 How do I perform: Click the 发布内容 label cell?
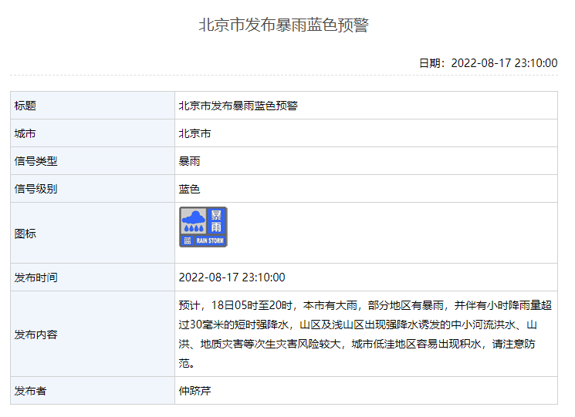point(93,335)
